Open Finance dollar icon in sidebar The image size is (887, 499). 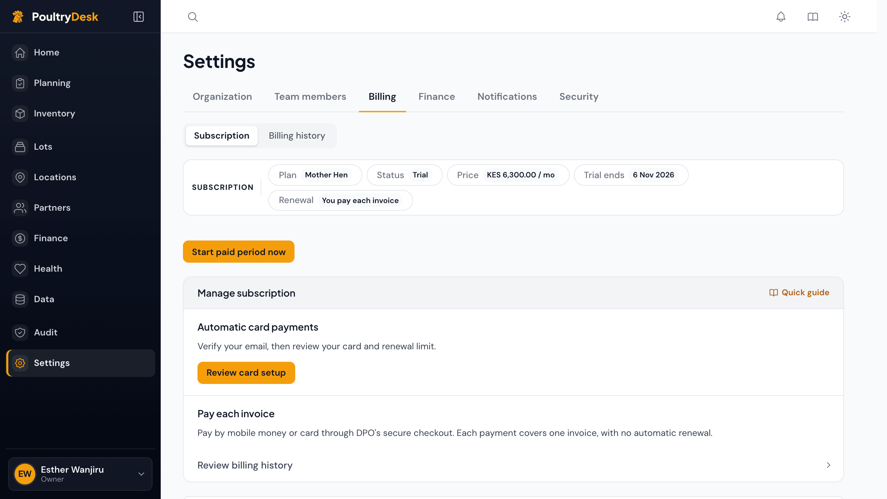20,238
